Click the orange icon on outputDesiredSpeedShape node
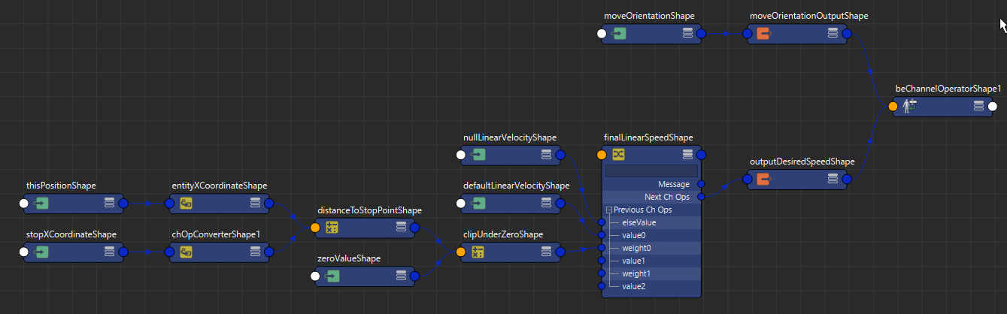This screenshot has height=314, width=1007. [763, 180]
